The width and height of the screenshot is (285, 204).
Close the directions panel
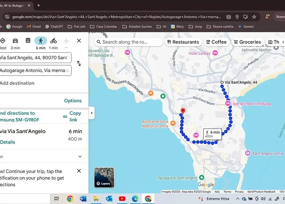[x=79, y=41]
